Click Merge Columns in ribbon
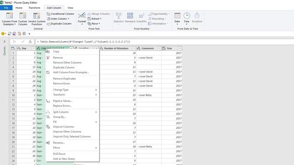This screenshot has width=294, height=165. 99,14
